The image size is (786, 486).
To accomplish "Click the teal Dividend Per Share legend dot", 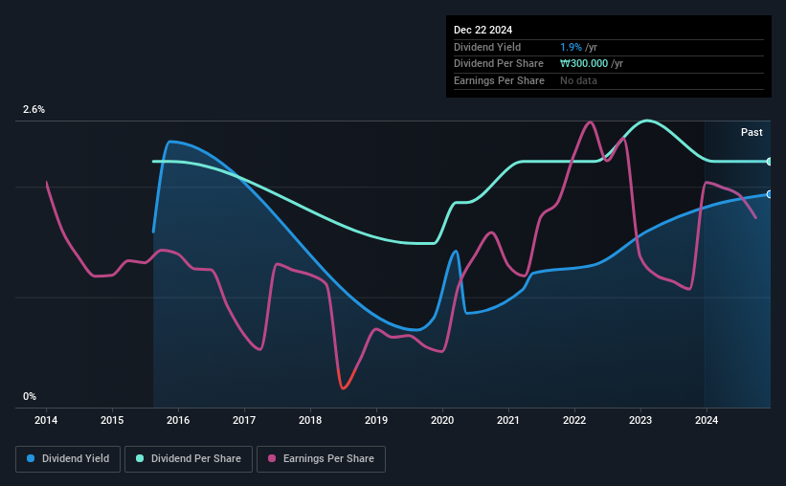I will (140, 458).
